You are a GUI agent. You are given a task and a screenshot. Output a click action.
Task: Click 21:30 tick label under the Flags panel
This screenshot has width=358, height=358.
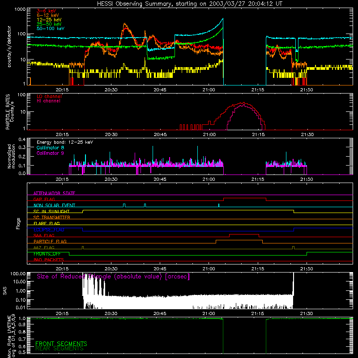click(307, 269)
